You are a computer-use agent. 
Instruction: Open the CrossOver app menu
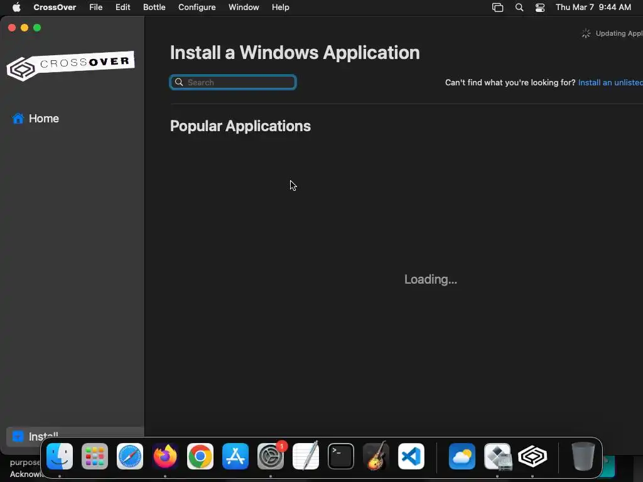[55, 7]
